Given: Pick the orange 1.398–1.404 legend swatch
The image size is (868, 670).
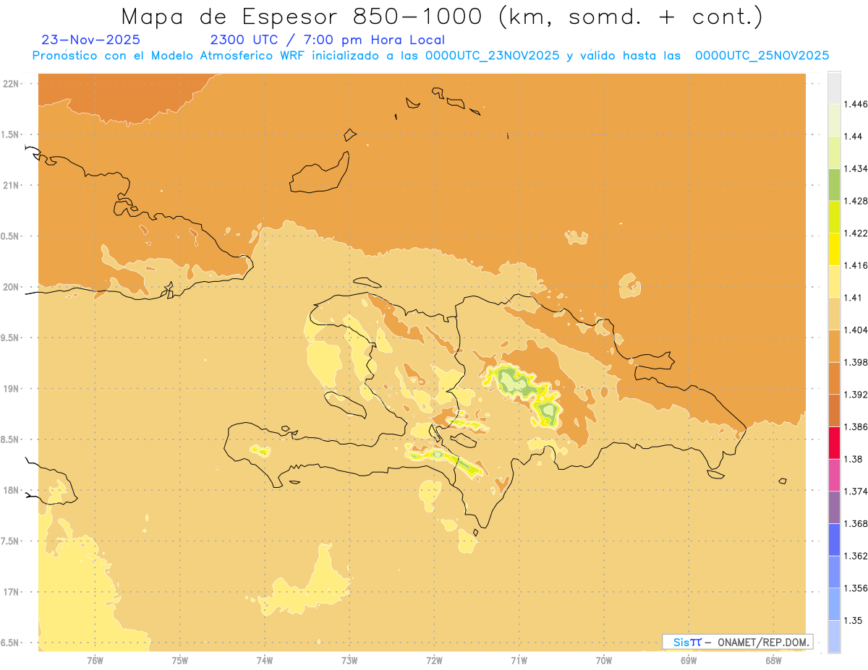Looking at the screenshot, I should coord(834,345).
